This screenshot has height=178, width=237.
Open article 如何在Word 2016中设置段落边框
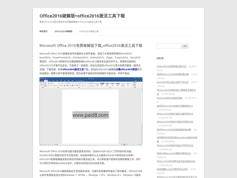(173, 74)
